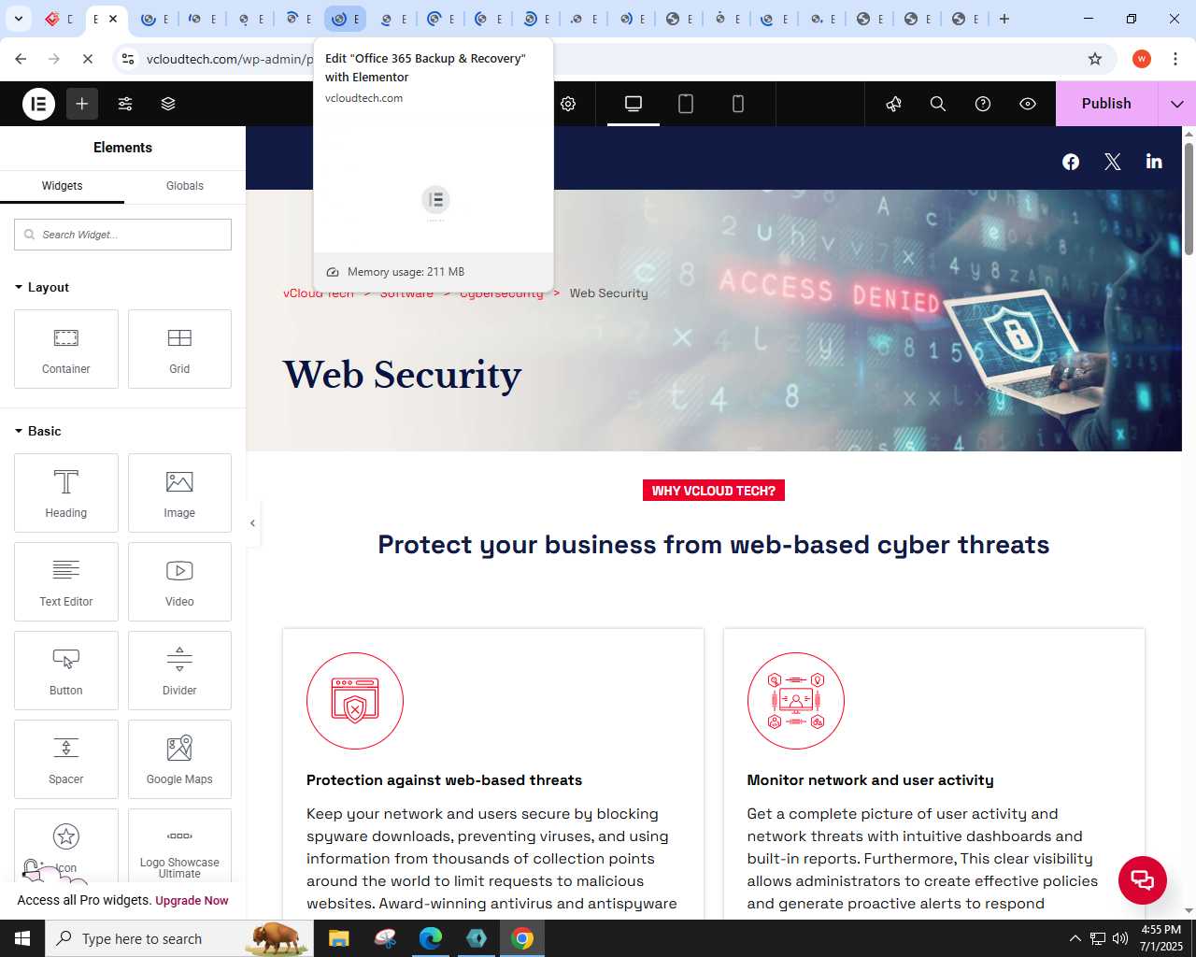1196x957 pixels.
Task: Select the Heading widget
Action: pos(66,493)
